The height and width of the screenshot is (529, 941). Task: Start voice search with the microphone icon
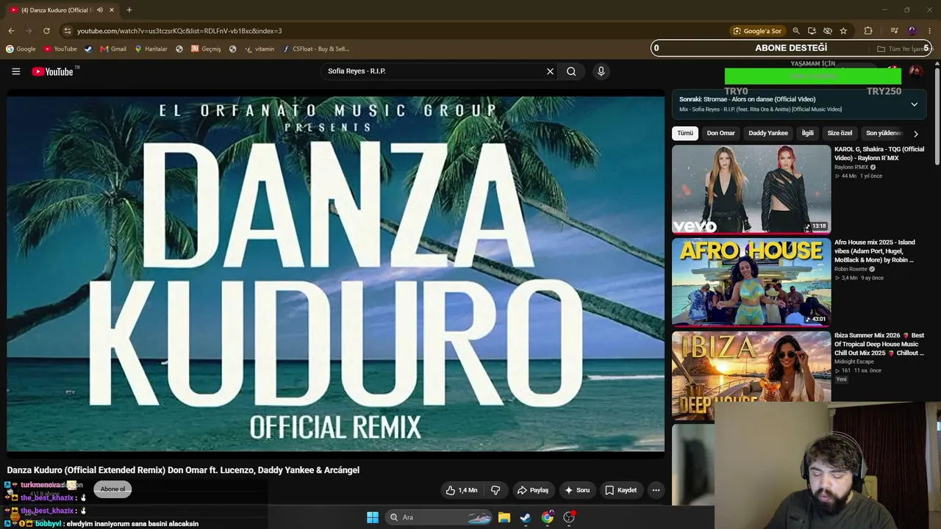click(601, 71)
